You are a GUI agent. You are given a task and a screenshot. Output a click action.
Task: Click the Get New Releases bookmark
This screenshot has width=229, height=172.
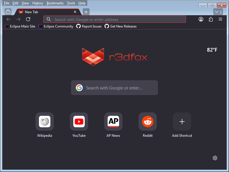[x=121, y=26]
